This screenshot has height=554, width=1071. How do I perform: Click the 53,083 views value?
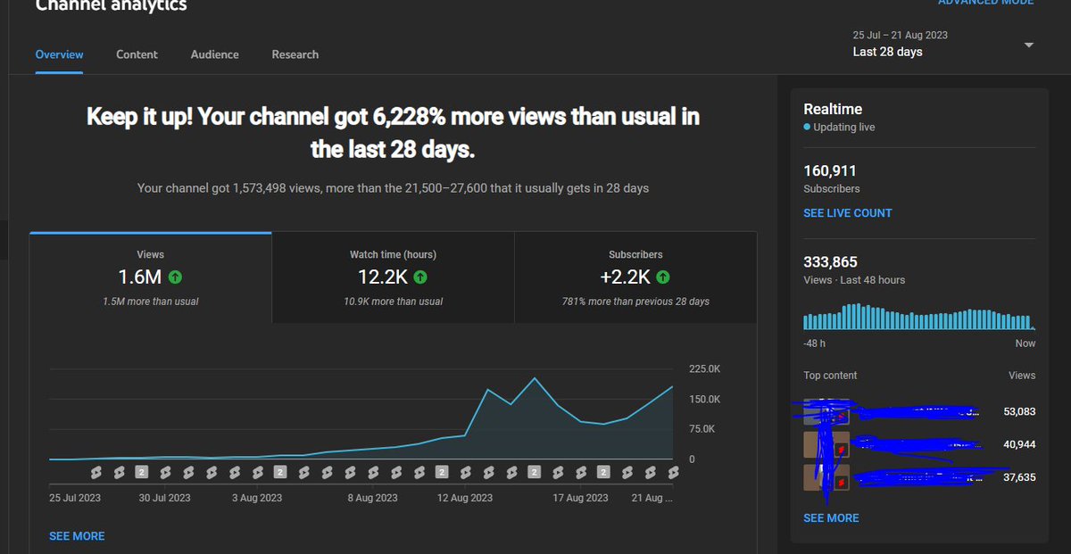(1018, 412)
